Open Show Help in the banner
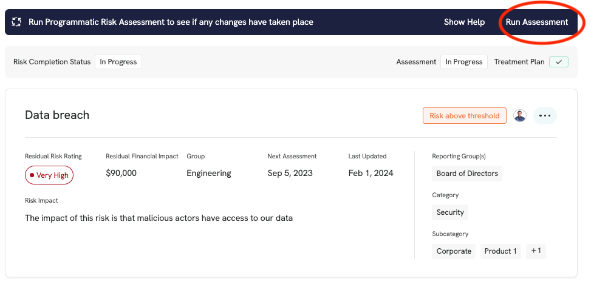 click(464, 22)
